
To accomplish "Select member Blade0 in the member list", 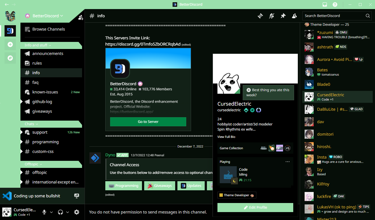I will (338, 84).
